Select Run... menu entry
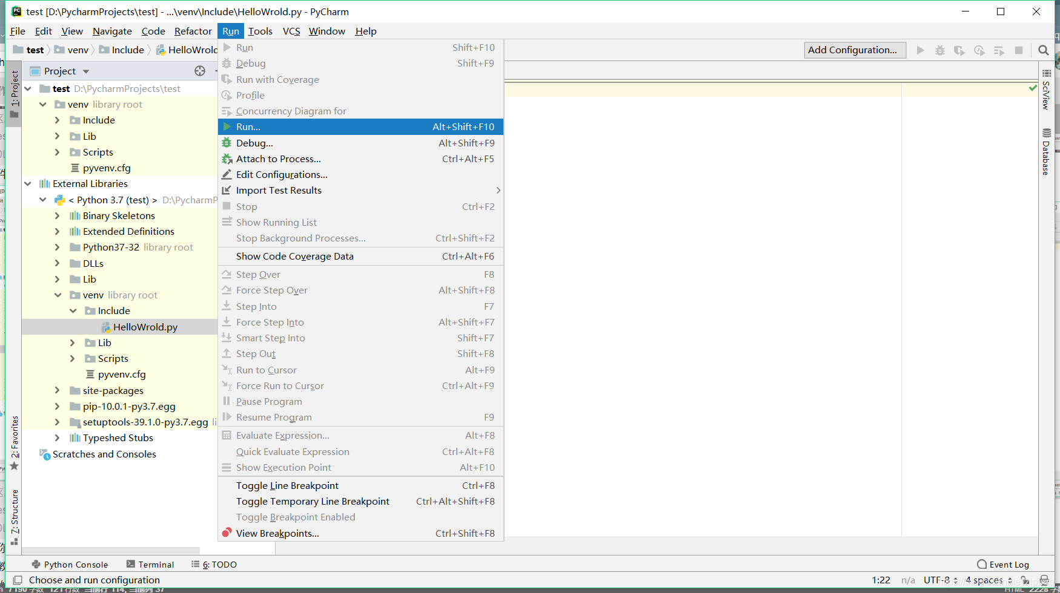Screen dimensions: 1060x593 coord(360,126)
